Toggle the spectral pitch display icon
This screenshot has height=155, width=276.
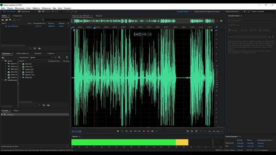[x=43, y=12]
